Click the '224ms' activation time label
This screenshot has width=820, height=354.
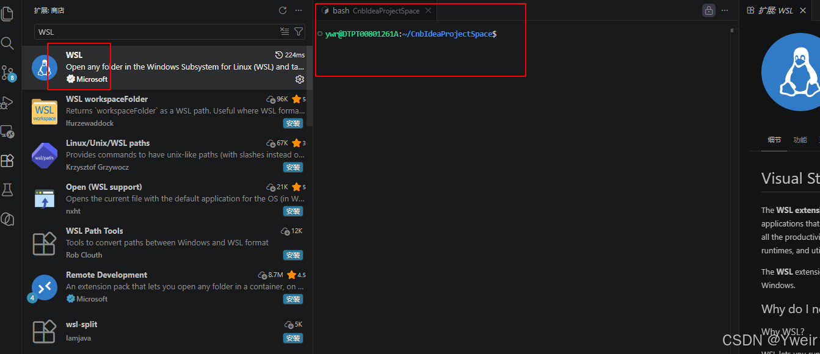290,55
